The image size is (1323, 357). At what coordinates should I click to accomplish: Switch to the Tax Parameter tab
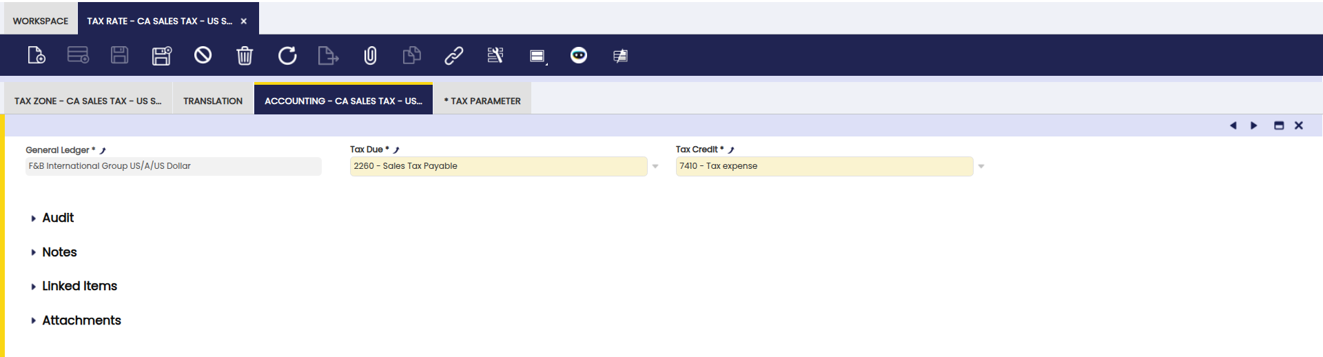tap(482, 101)
